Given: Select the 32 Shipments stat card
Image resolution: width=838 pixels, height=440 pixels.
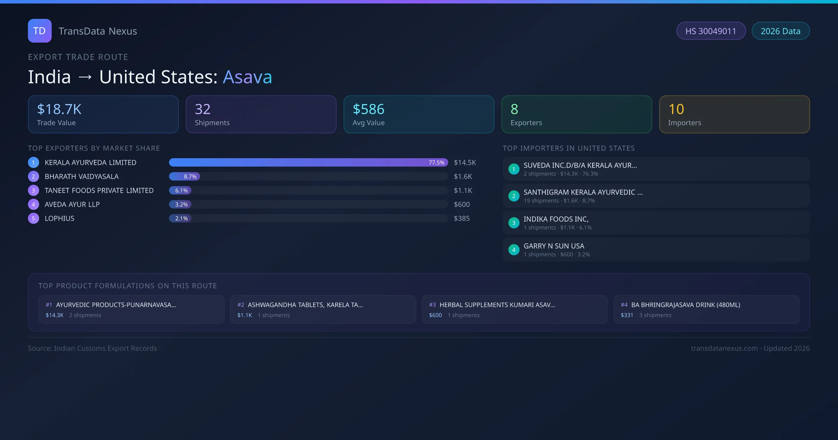Looking at the screenshot, I should click(261, 114).
